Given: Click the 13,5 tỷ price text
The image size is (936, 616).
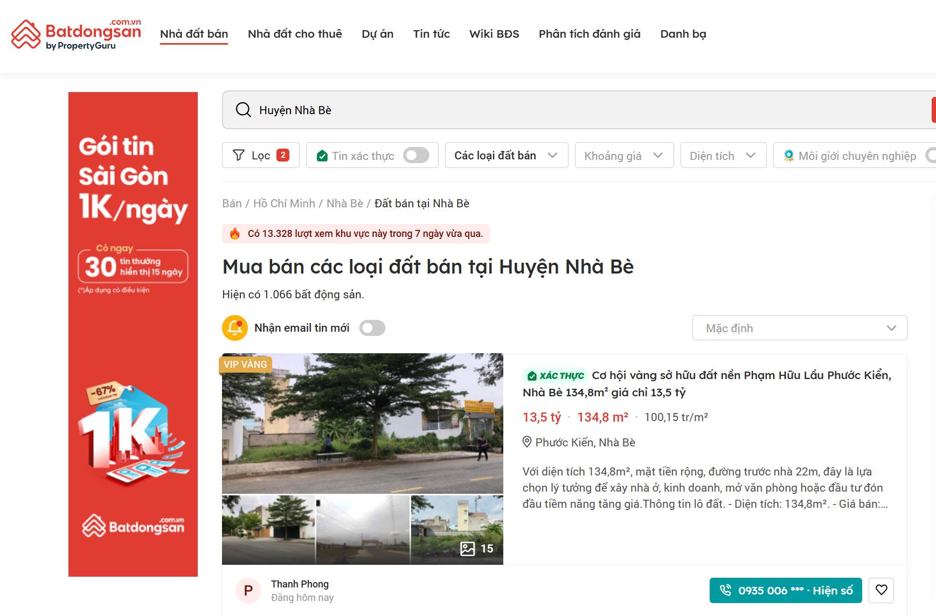Looking at the screenshot, I should 542,417.
